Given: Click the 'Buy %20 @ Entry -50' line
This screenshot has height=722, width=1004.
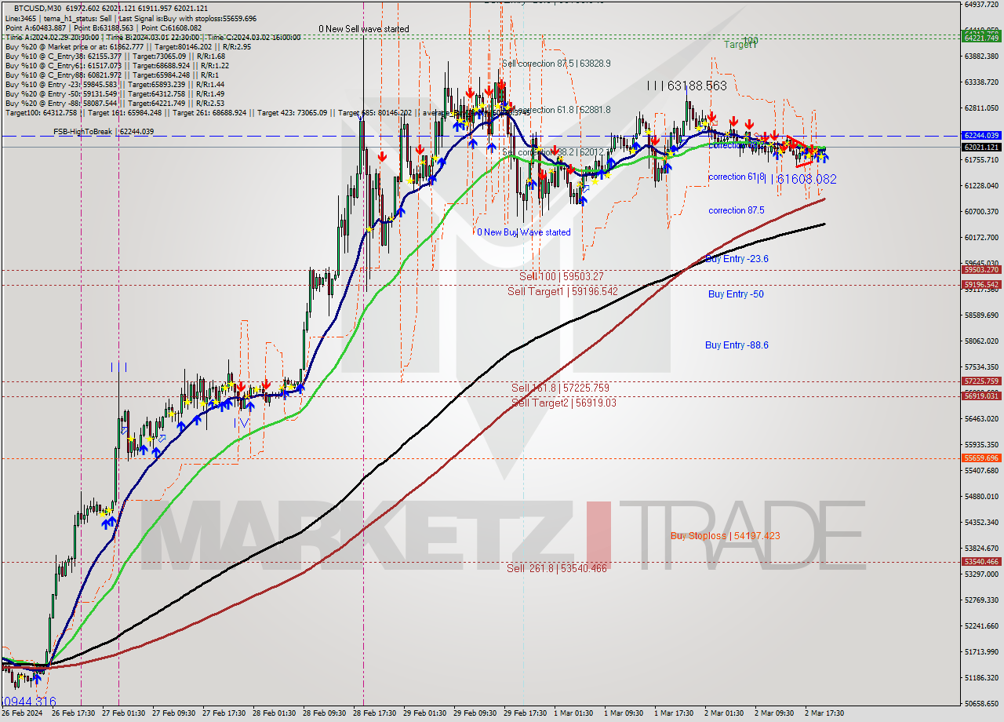Looking at the screenshot, I should (x=115, y=94).
